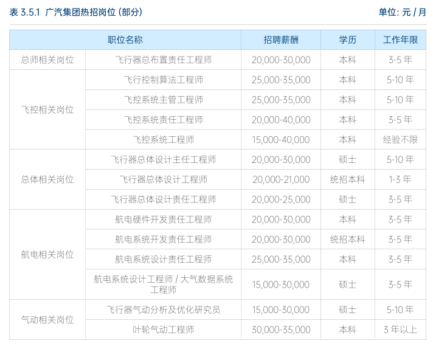This screenshot has width=433, height=349.
Task: Click 本科 in the 飞行器总布置责任工程师 row
Action: tap(348, 60)
